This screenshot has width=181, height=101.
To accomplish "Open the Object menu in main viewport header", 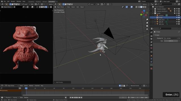I will (x=82, y=7).
